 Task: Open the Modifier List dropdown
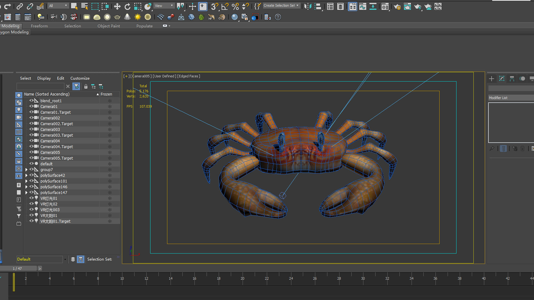tap(511, 98)
